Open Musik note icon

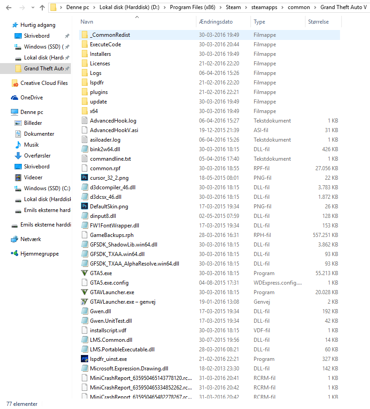click(18, 145)
